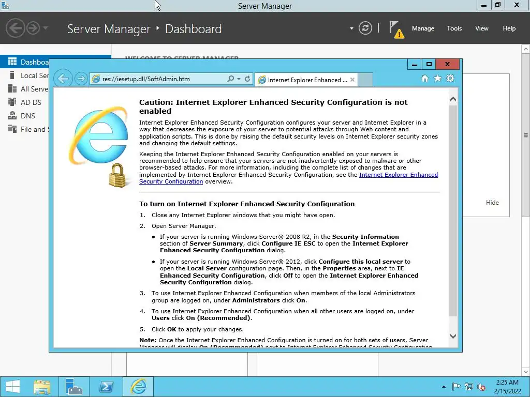Click the AD DS sidebar icon
This screenshot has width=530, height=397.
[x=12, y=102]
